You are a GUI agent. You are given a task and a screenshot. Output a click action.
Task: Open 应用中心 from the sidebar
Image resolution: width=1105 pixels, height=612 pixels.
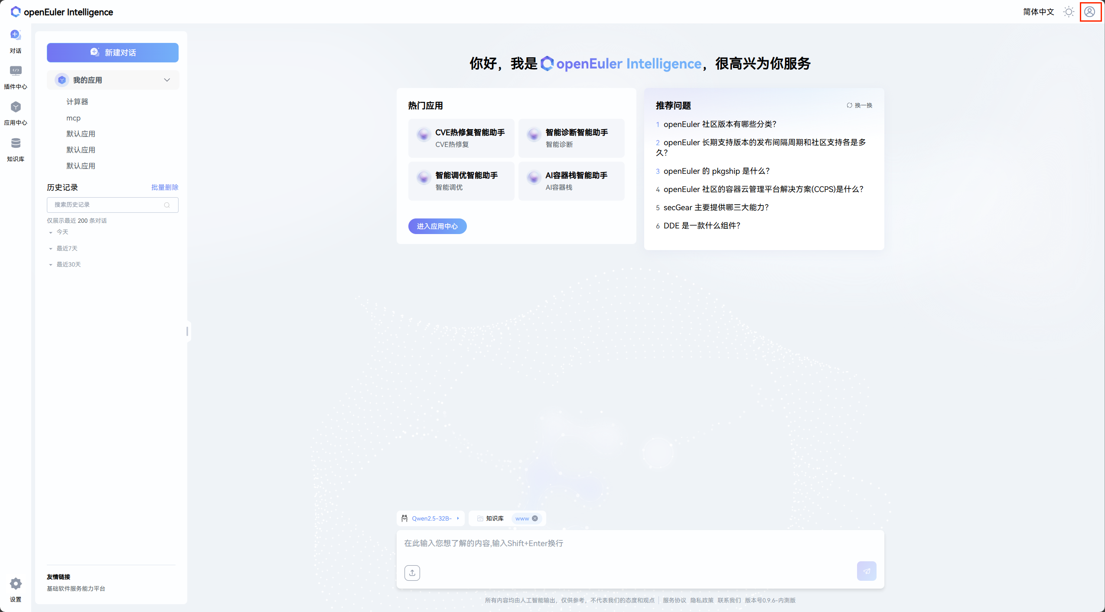click(16, 111)
